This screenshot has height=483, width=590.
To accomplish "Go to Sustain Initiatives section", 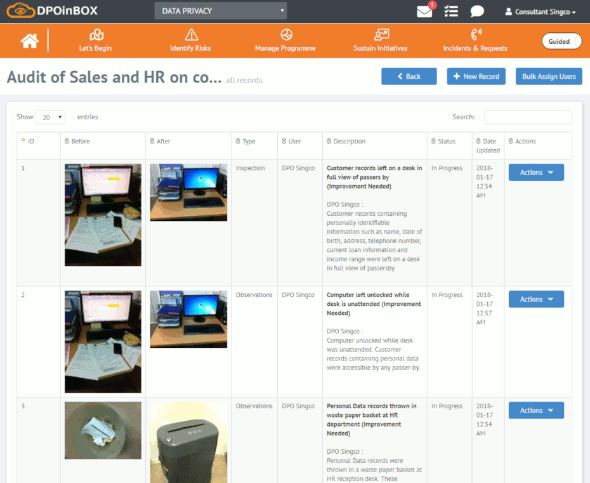I will (x=381, y=41).
